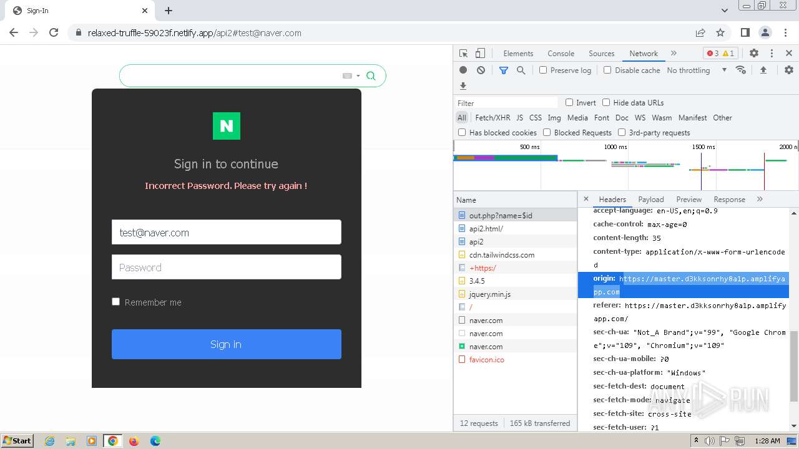
Task: Click the green N Naver logo
Action: pyautogui.click(x=227, y=126)
